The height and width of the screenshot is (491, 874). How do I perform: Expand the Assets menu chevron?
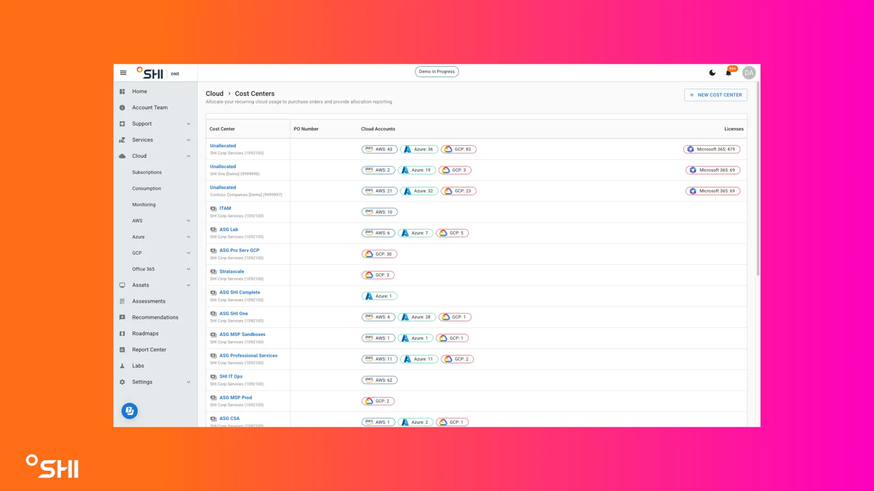tap(188, 285)
